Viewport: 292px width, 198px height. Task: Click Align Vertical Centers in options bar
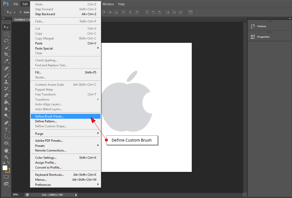[x=110, y=12]
